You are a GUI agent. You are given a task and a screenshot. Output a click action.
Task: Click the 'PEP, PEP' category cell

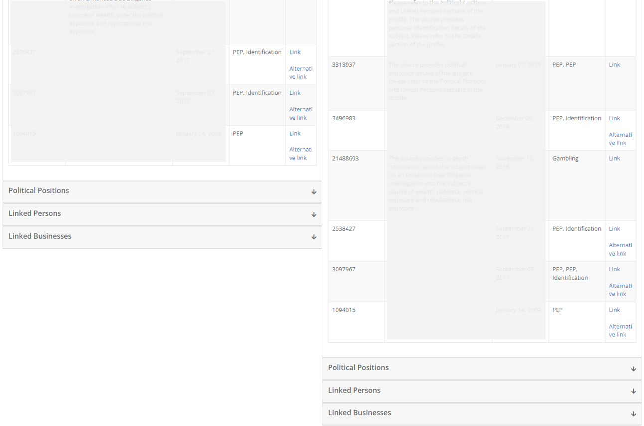pos(577,83)
